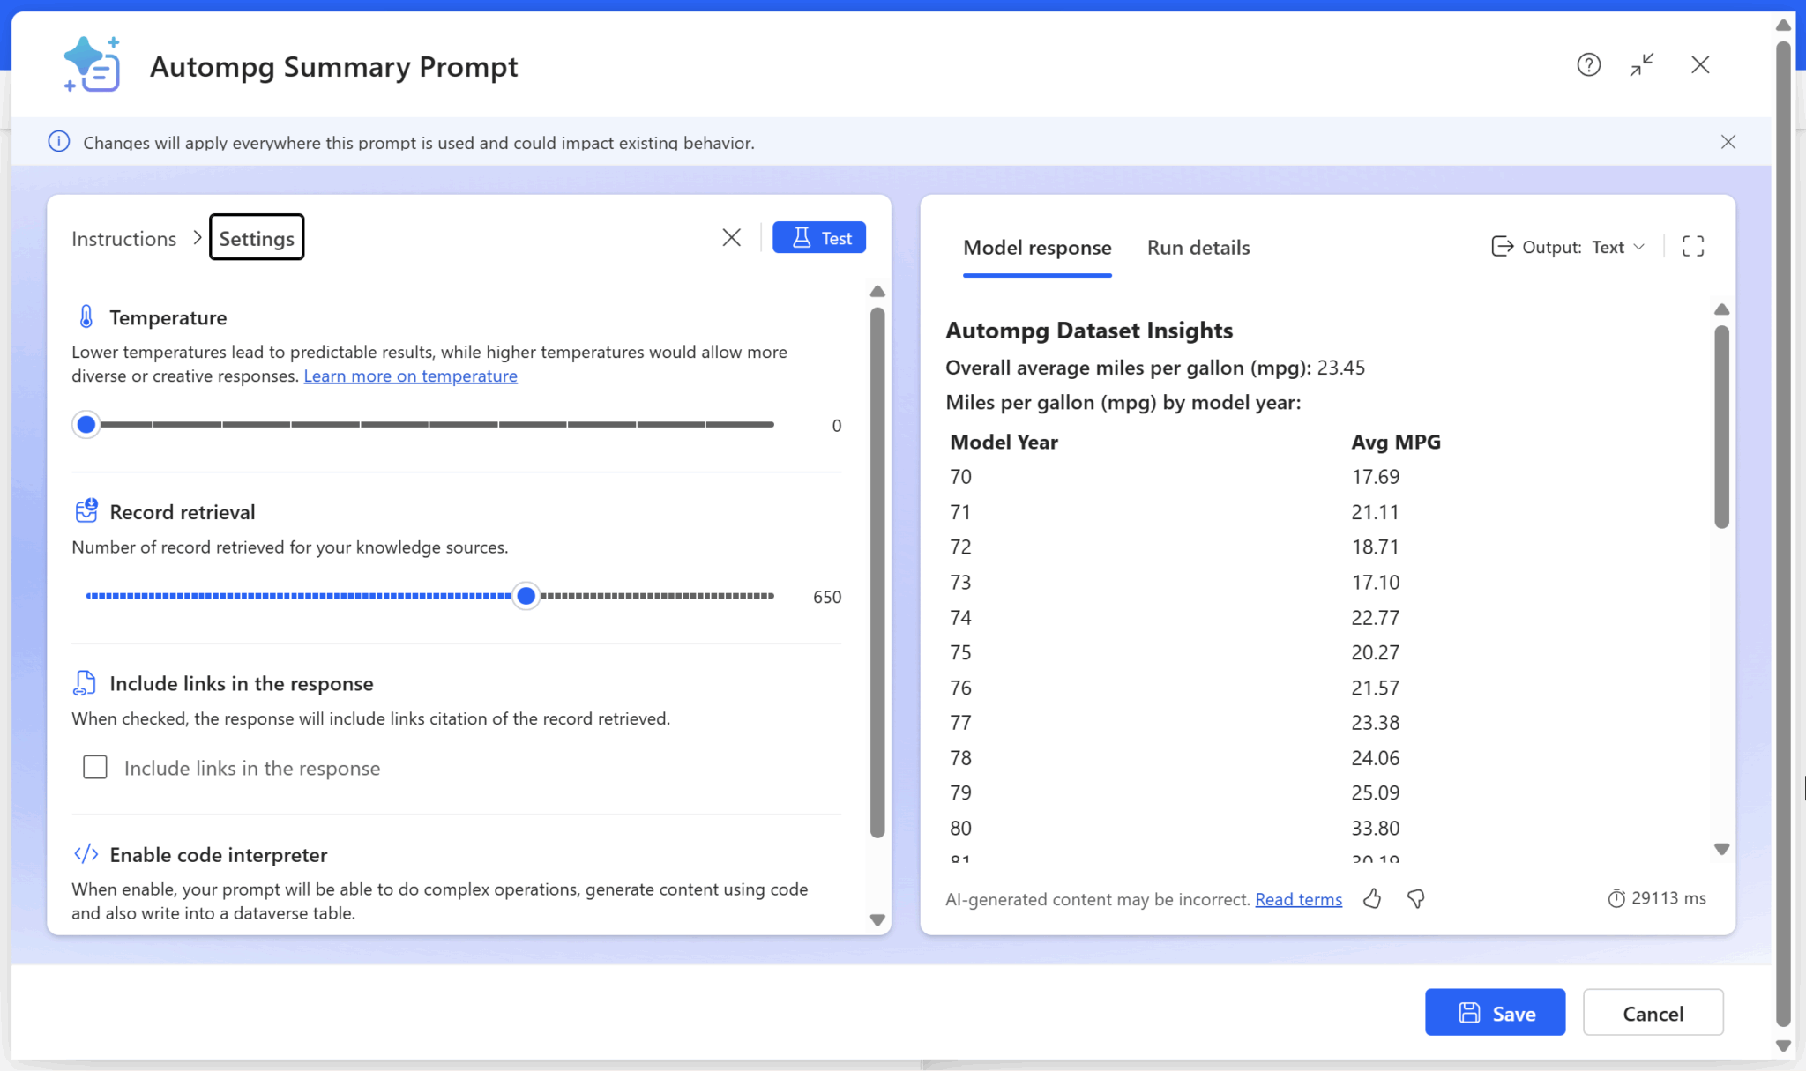Check Include links in the response box

pos(95,767)
